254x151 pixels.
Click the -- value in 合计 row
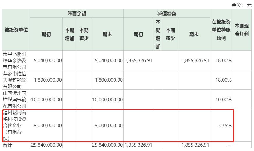click(x=230, y=145)
